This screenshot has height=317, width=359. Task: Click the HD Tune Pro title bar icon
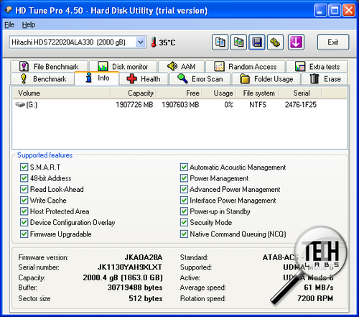[9, 10]
